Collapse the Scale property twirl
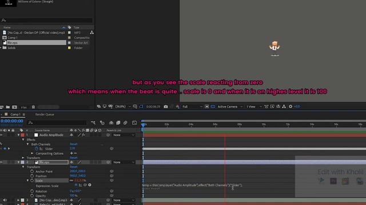The image size is (366, 205). (28, 181)
